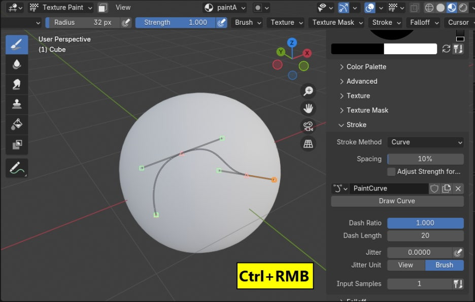Enable Adjust Strength for Spacing checkbox
475x302 pixels.
(x=391, y=172)
